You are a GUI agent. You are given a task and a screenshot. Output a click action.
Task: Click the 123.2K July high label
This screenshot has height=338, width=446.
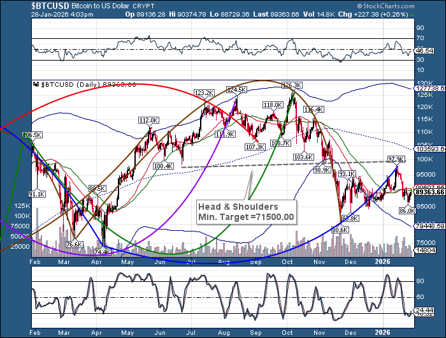pyautogui.click(x=204, y=93)
